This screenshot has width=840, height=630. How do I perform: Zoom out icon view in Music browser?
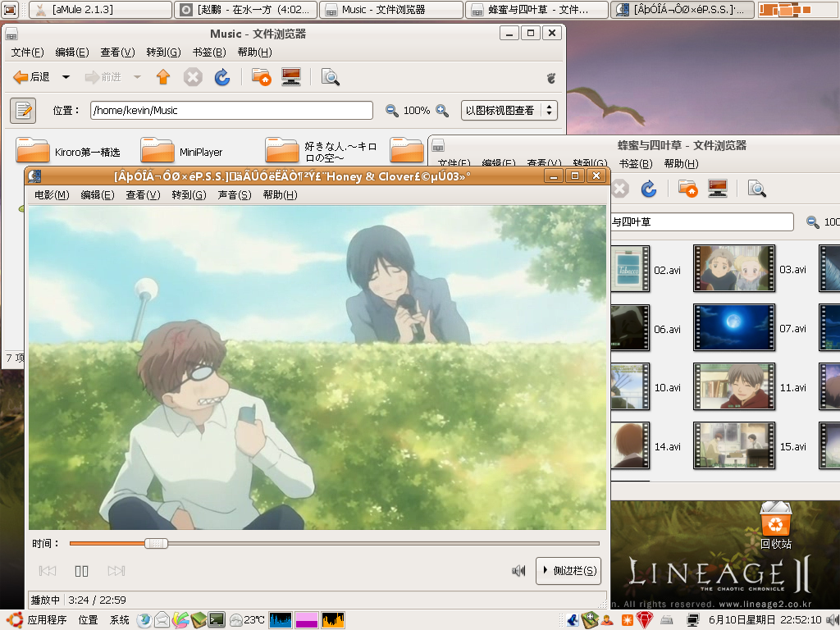click(x=392, y=111)
